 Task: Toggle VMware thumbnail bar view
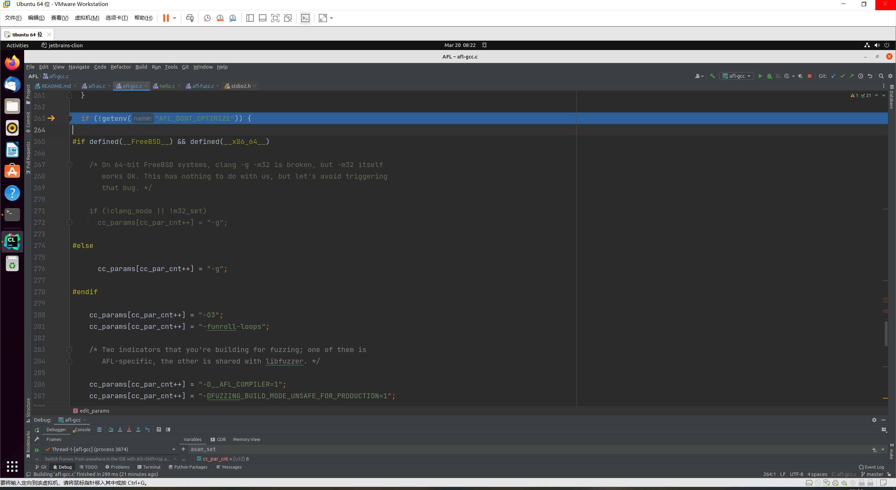(x=262, y=18)
